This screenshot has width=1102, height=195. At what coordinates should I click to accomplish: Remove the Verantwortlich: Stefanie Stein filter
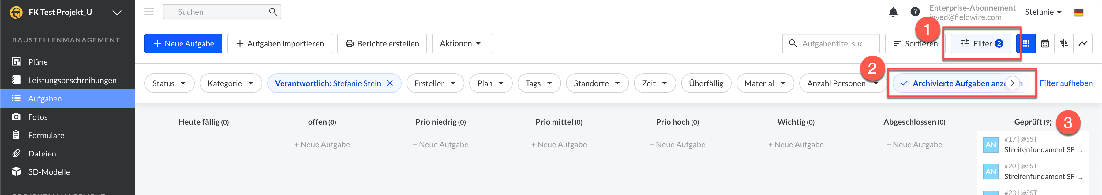(x=390, y=84)
